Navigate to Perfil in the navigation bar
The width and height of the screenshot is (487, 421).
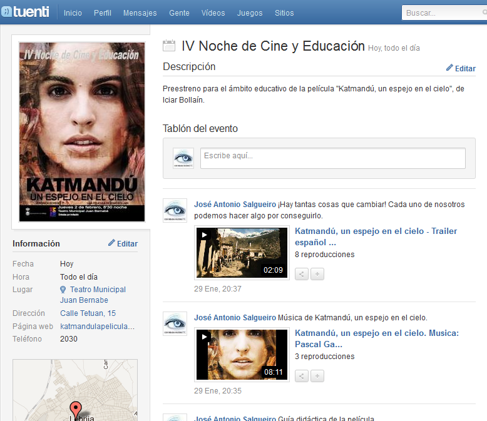click(x=103, y=13)
